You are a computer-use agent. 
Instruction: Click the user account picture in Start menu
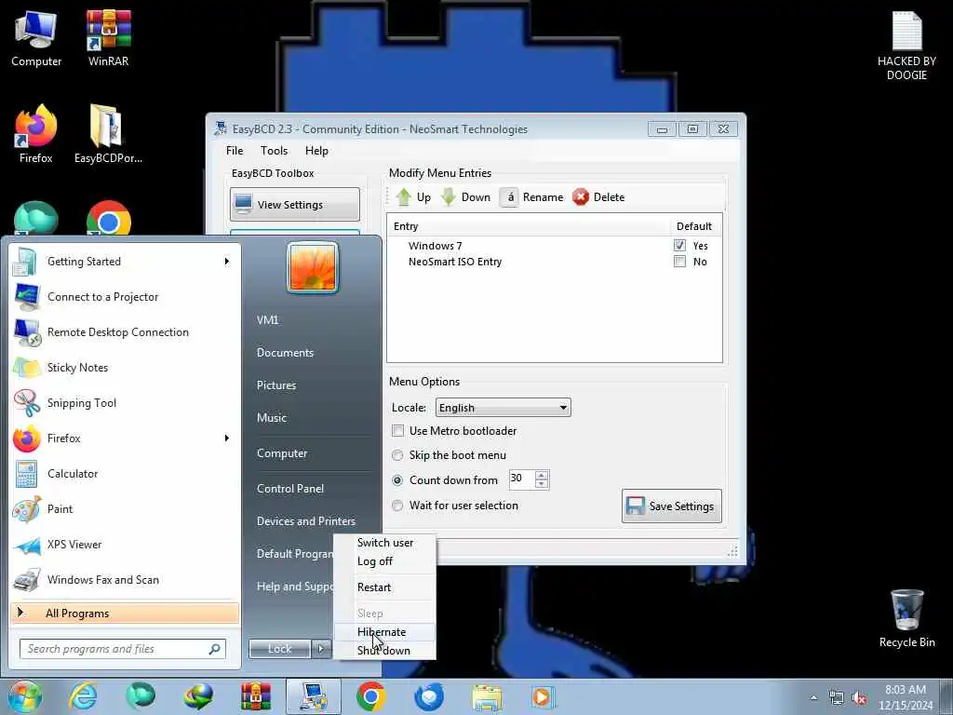point(313,267)
